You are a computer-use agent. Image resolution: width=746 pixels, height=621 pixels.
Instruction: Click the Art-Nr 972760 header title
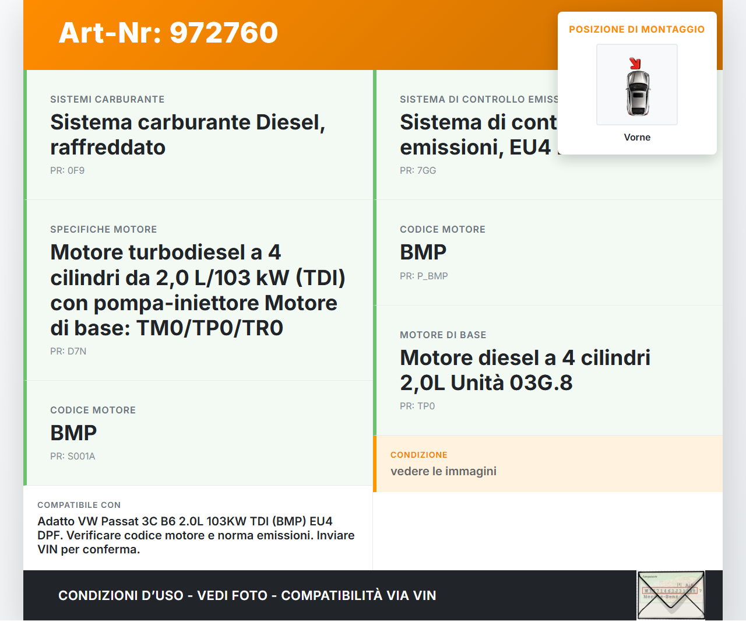click(x=168, y=33)
